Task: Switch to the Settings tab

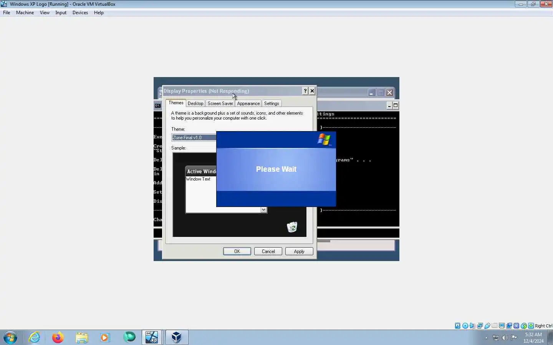Action: [x=272, y=103]
